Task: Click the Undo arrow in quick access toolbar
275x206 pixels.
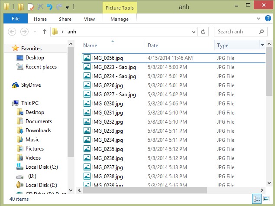Action: coord(49,7)
